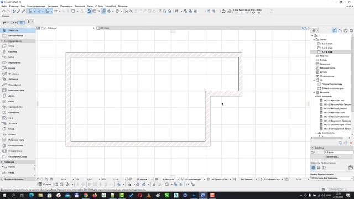Open the Документ menu
354x199 pixels.
coord(53,6)
